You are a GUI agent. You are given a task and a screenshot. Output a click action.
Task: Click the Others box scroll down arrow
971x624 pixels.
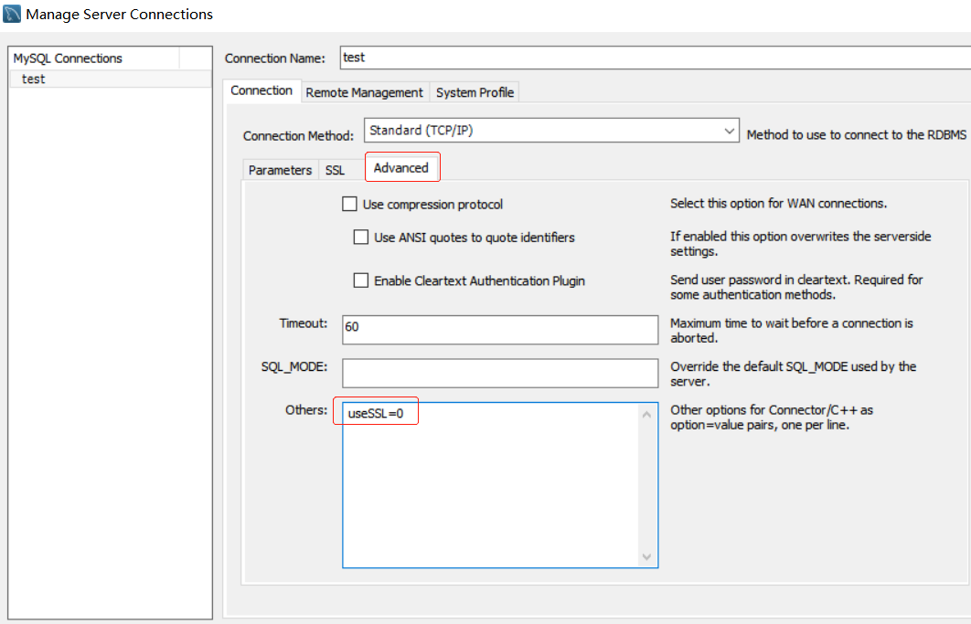(646, 556)
